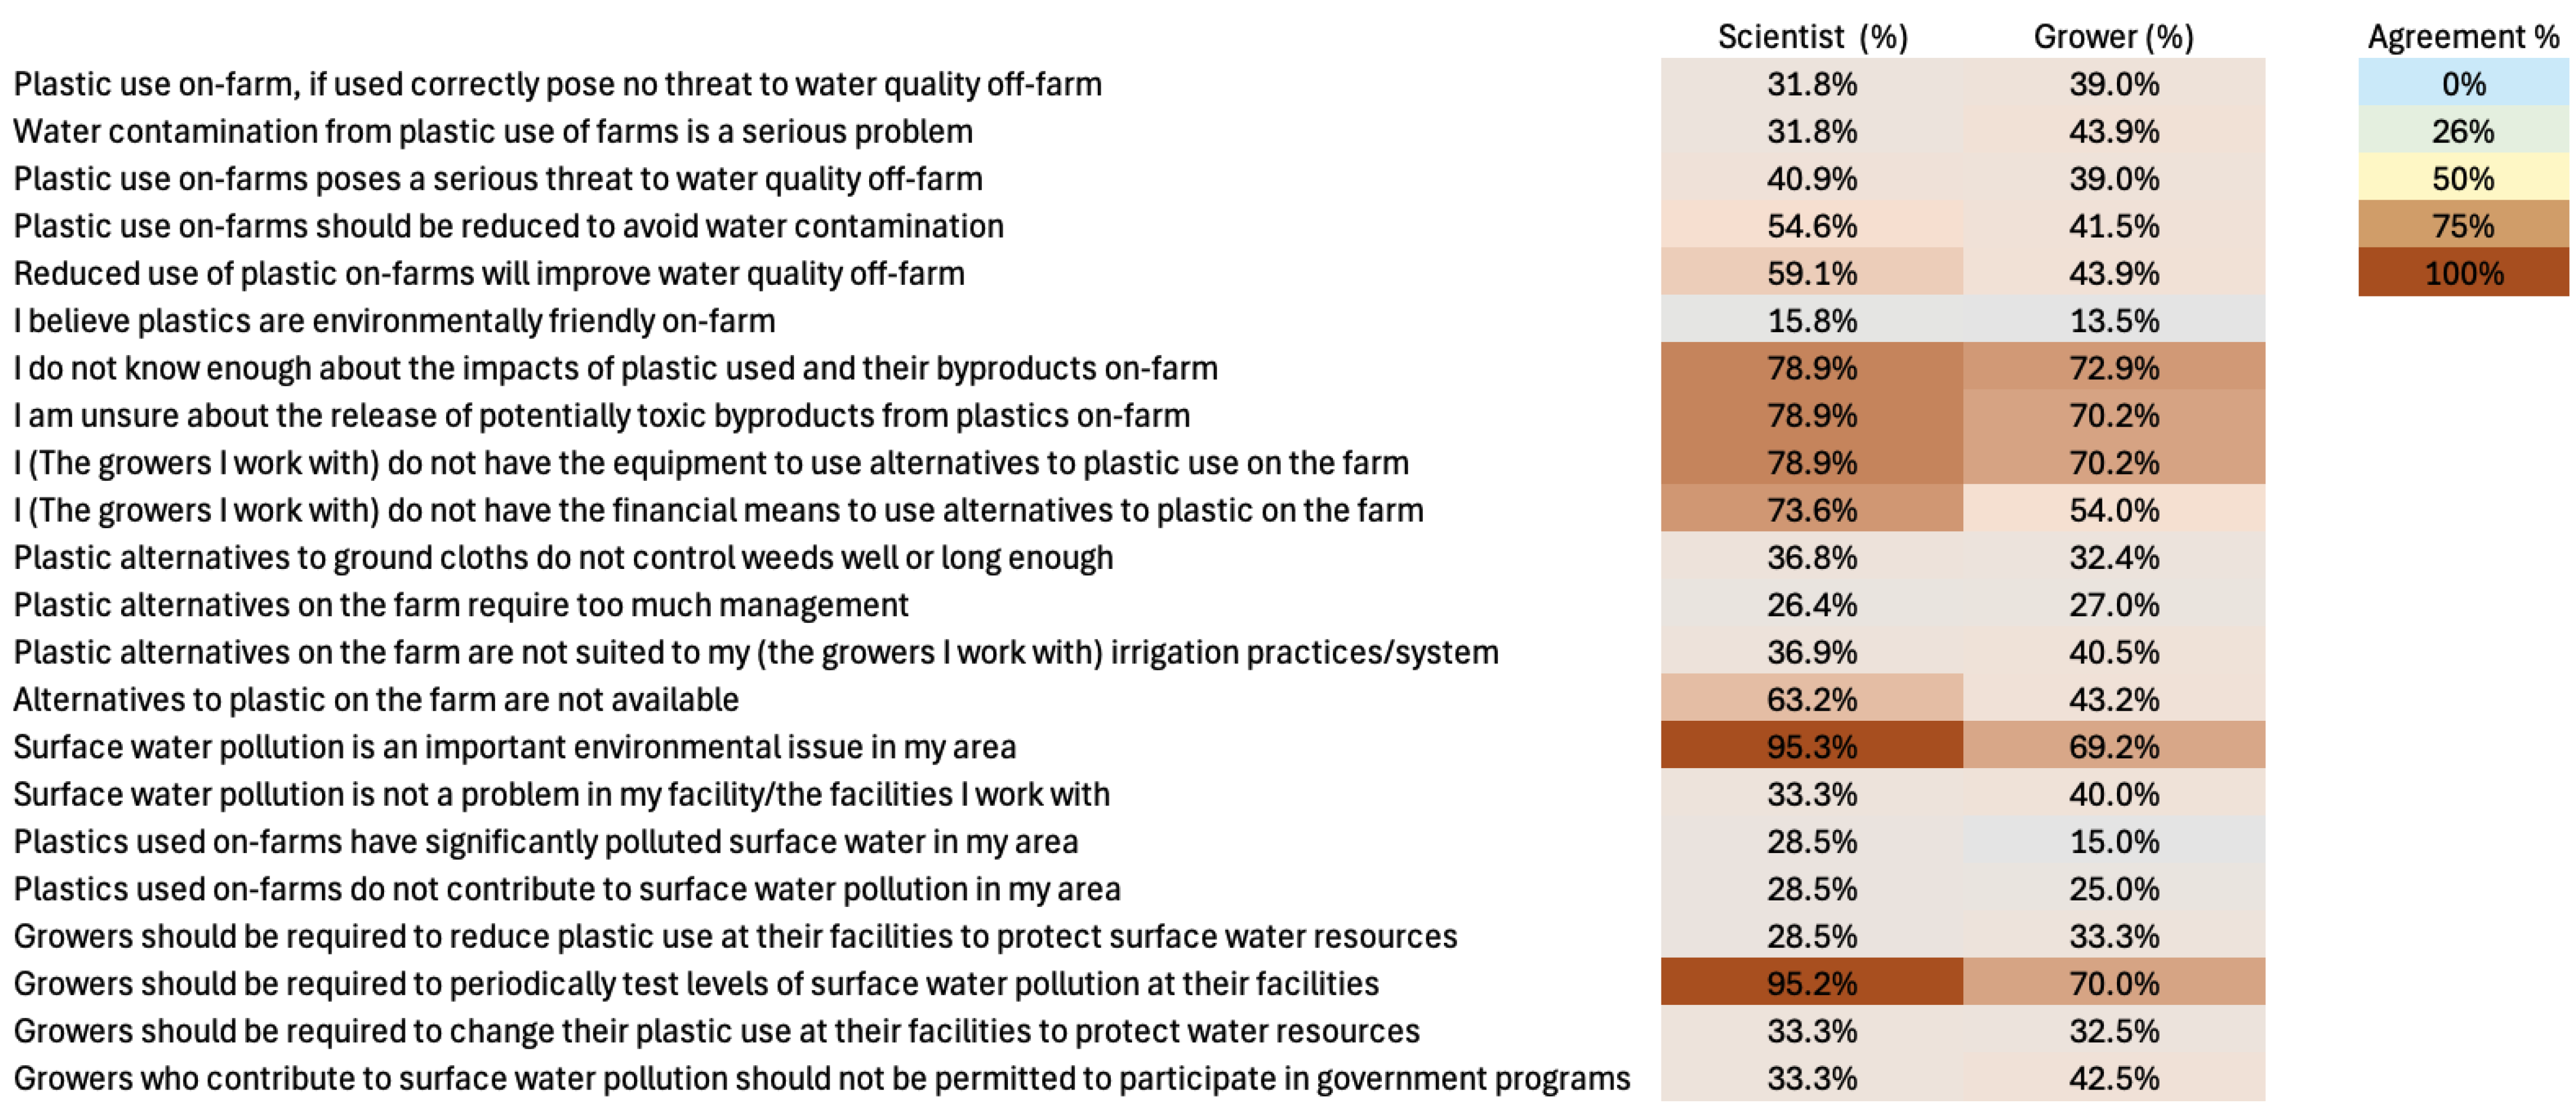Select the 26% agreement legend swatch
2576x1119 pixels.
[x=2463, y=131]
